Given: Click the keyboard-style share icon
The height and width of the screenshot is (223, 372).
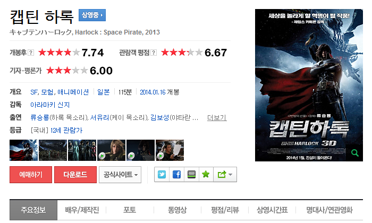Looking at the screenshot, I should [x=191, y=175].
